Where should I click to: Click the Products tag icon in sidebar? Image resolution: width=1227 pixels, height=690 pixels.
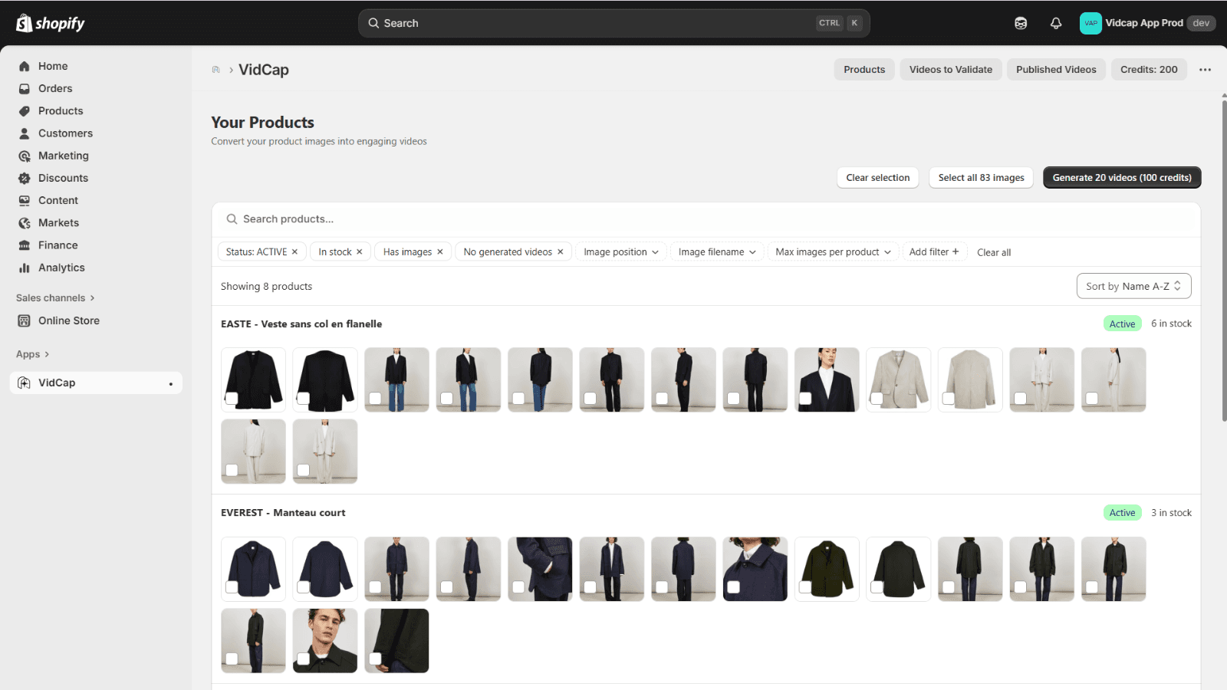click(x=25, y=110)
